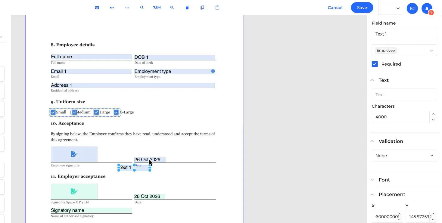Toggle the Medium uniform size checkbox
This screenshot has height=223, width=442.
tap(74, 112)
